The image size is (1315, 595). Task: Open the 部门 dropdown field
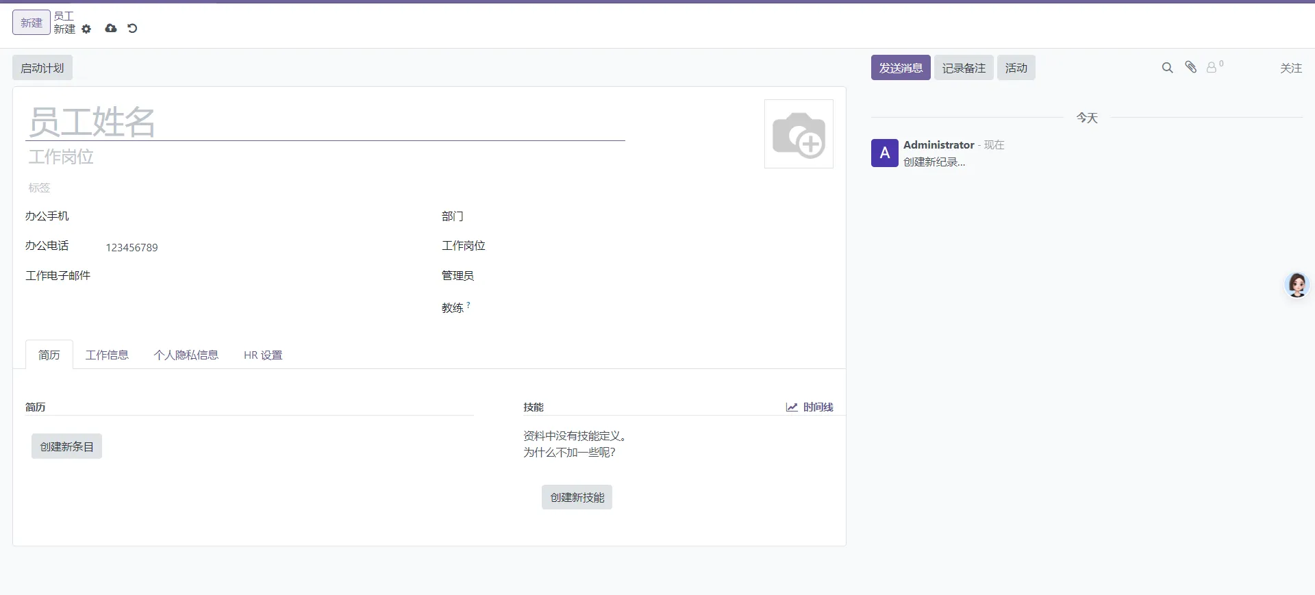(x=677, y=216)
